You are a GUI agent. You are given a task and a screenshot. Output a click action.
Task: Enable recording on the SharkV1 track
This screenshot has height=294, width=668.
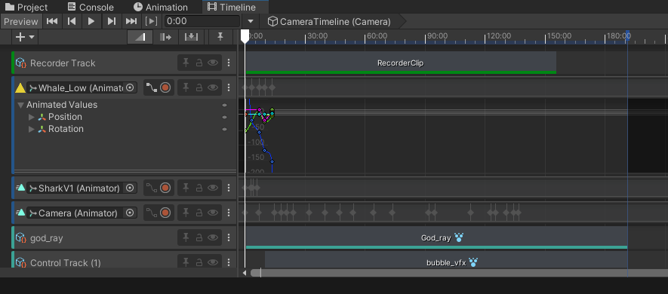click(165, 188)
